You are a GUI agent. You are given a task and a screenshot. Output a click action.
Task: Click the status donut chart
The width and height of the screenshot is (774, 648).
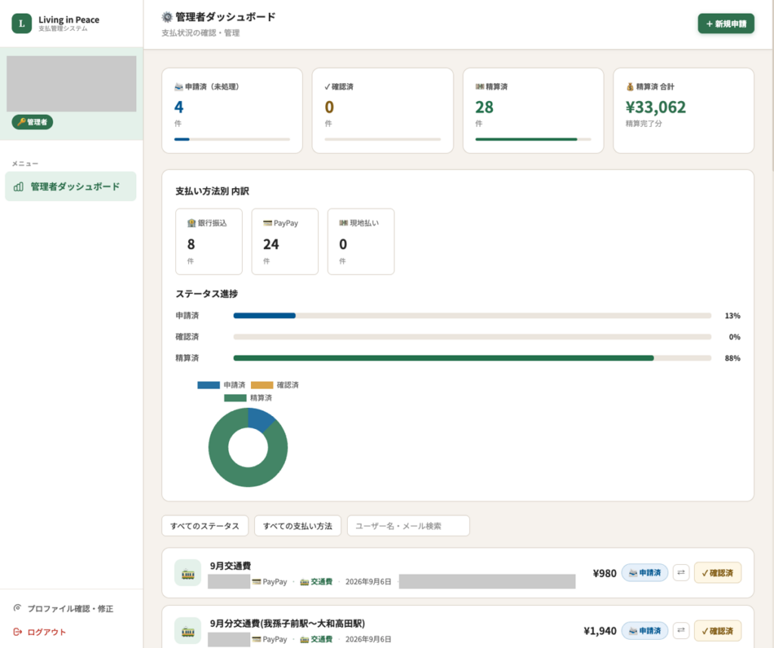pyautogui.click(x=248, y=447)
